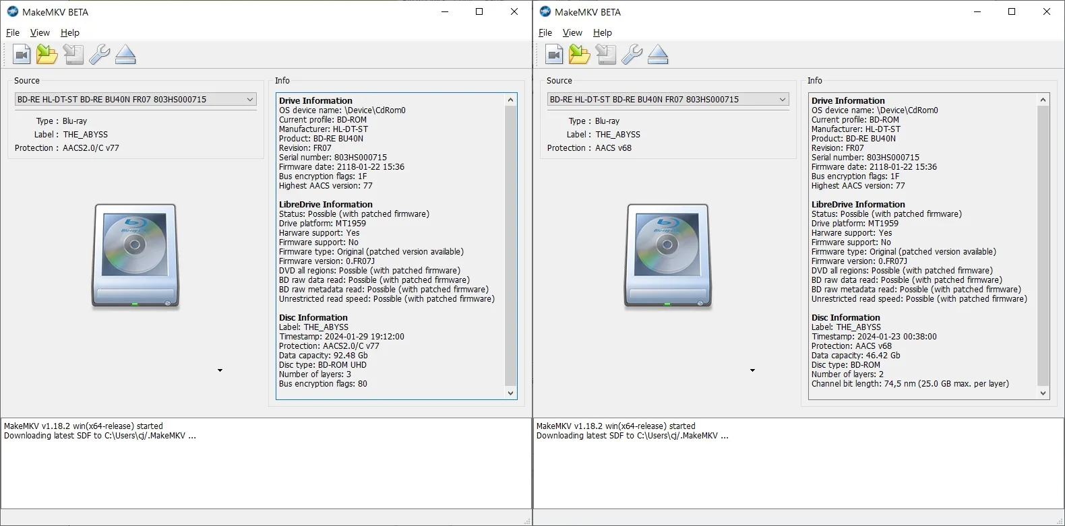The image size is (1065, 526).
Task: Click the large Blu-ray drive image in right window
Action: [668, 257]
